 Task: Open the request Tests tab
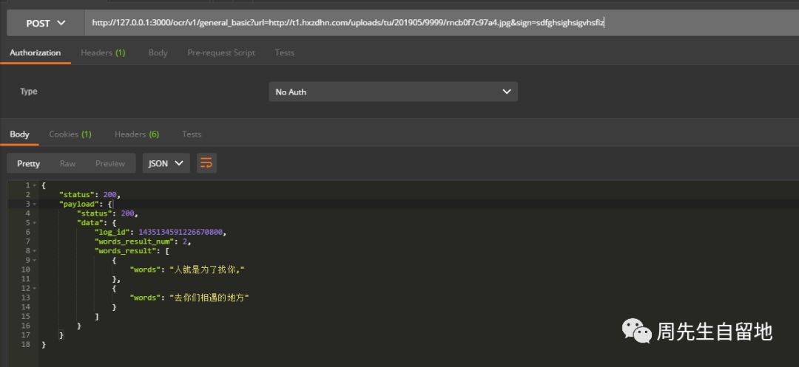click(284, 53)
